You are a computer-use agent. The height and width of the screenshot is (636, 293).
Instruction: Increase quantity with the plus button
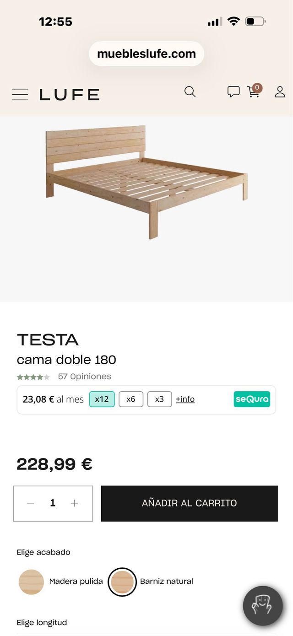click(75, 503)
